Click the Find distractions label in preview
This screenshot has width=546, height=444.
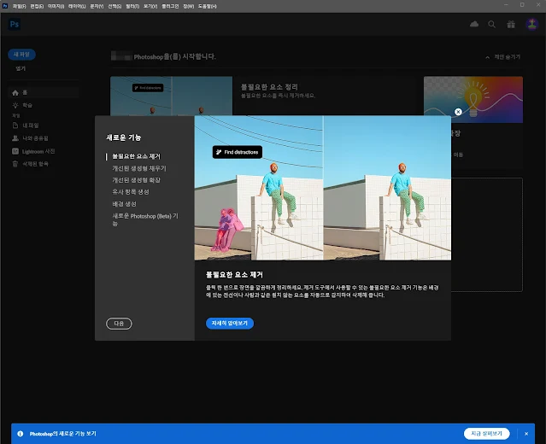click(238, 152)
